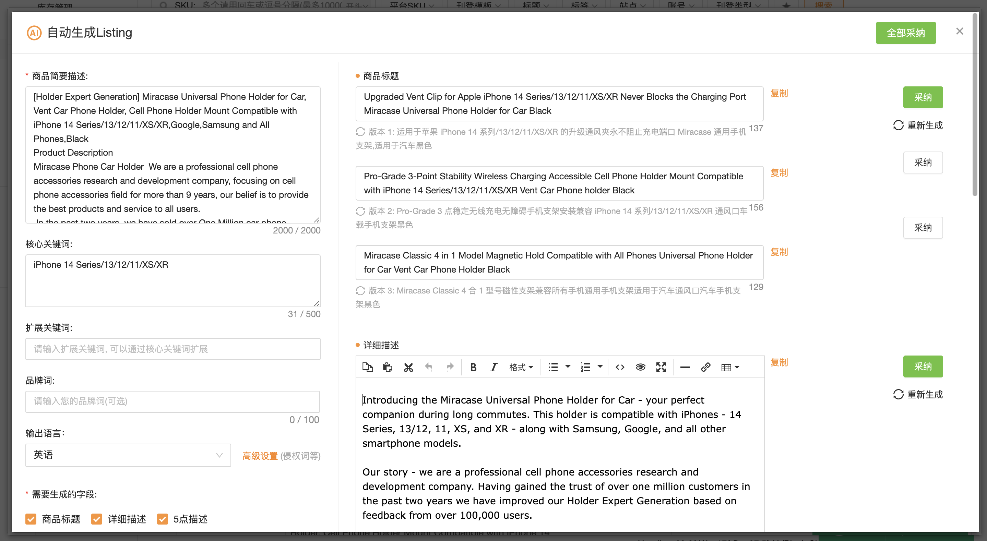Uncheck the 商品标题 checkbox

(31, 519)
